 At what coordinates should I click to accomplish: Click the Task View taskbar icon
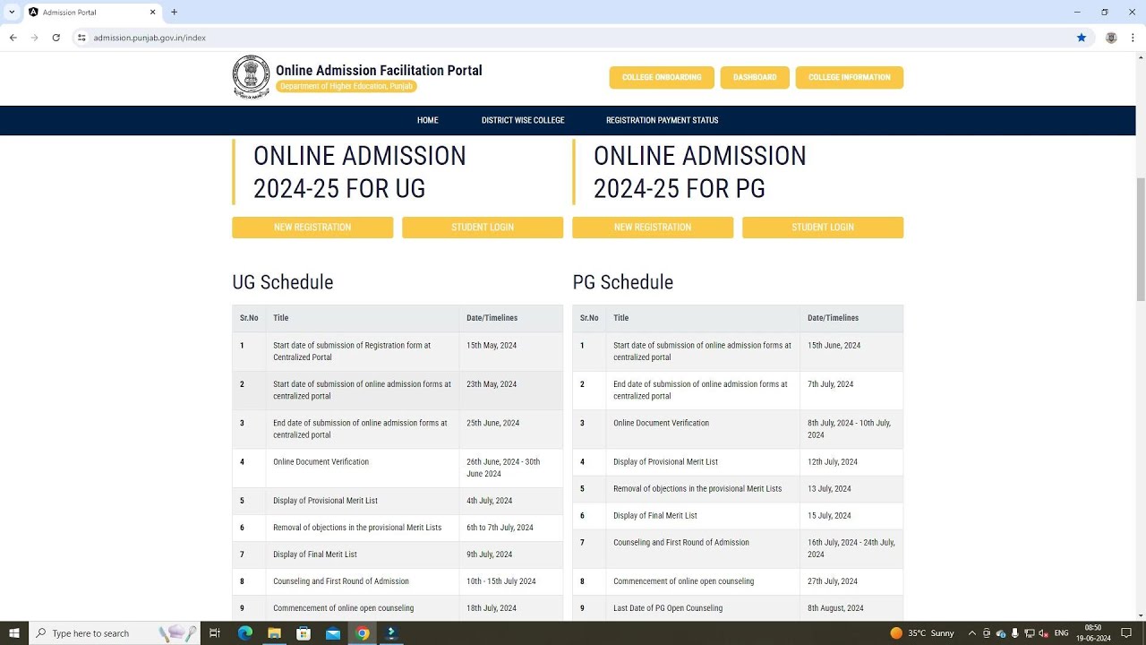point(215,633)
